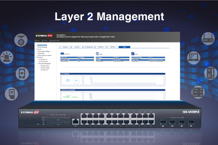Click the Total Receive Bandwidth panel header
Image resolution: width=218 pixels, height=145 pixels.
[x=113, y=90]
